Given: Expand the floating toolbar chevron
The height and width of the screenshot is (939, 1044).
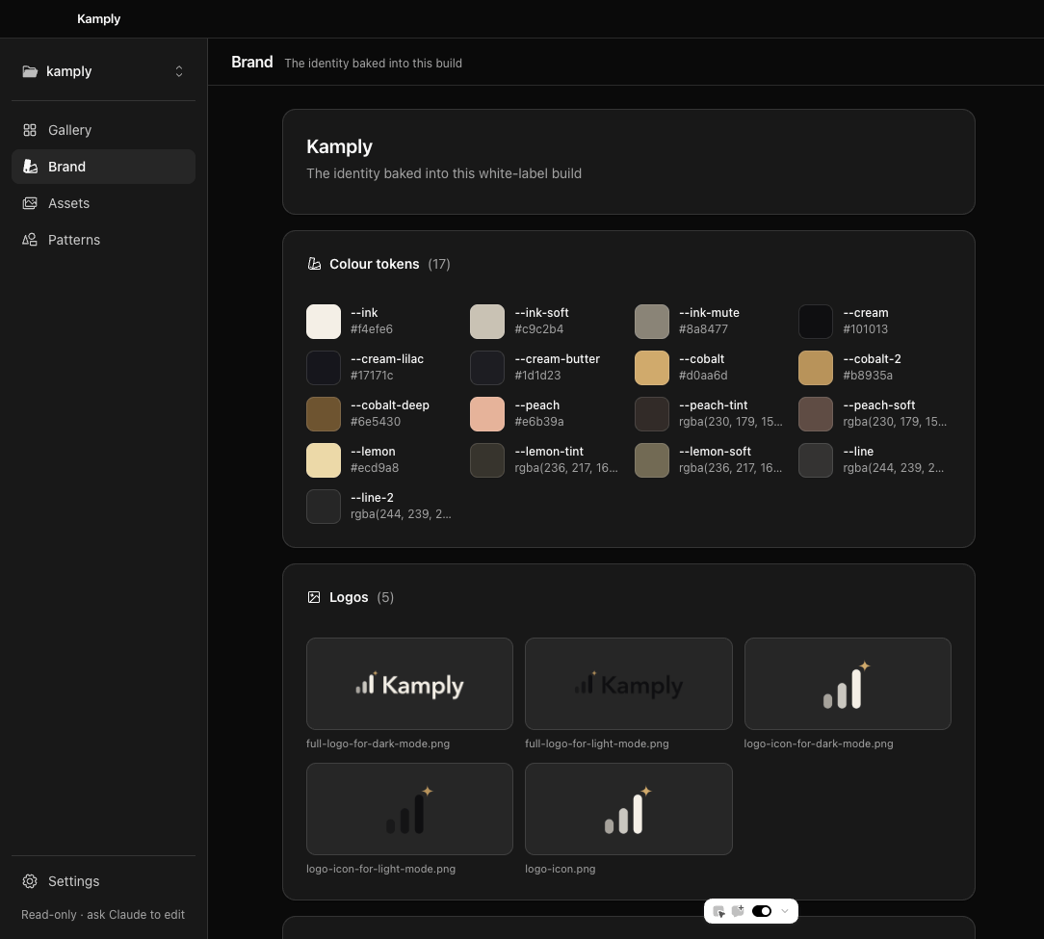Looking at the screenshot, I should click(x=785, y=911).
